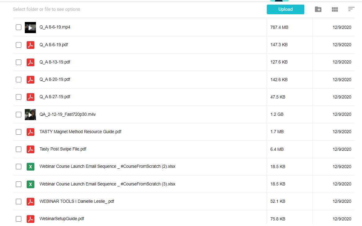Open the file name Q_A 8-27-19.pdf

coord(55,97)
